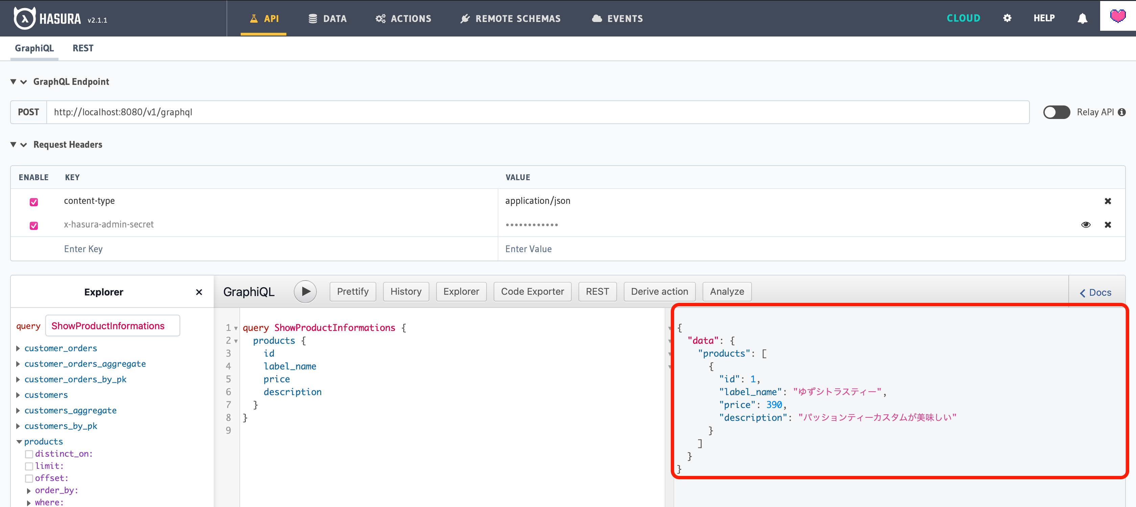
Task: Expand customer_orders in Explorer tree
Action: tap(18, 348)
